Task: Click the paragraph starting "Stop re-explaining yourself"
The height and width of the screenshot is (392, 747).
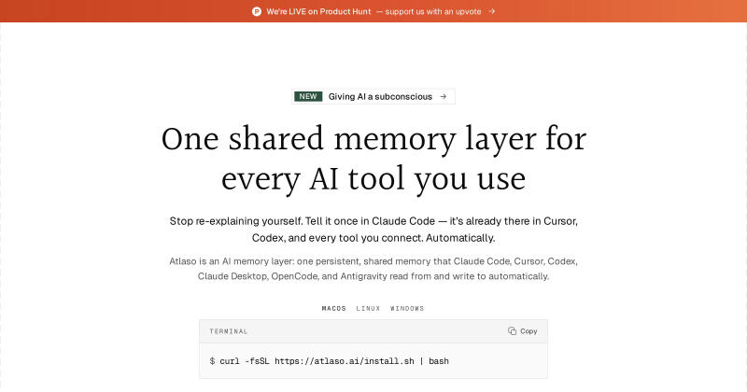Action: pyautogui.click(x=373, y=230)
